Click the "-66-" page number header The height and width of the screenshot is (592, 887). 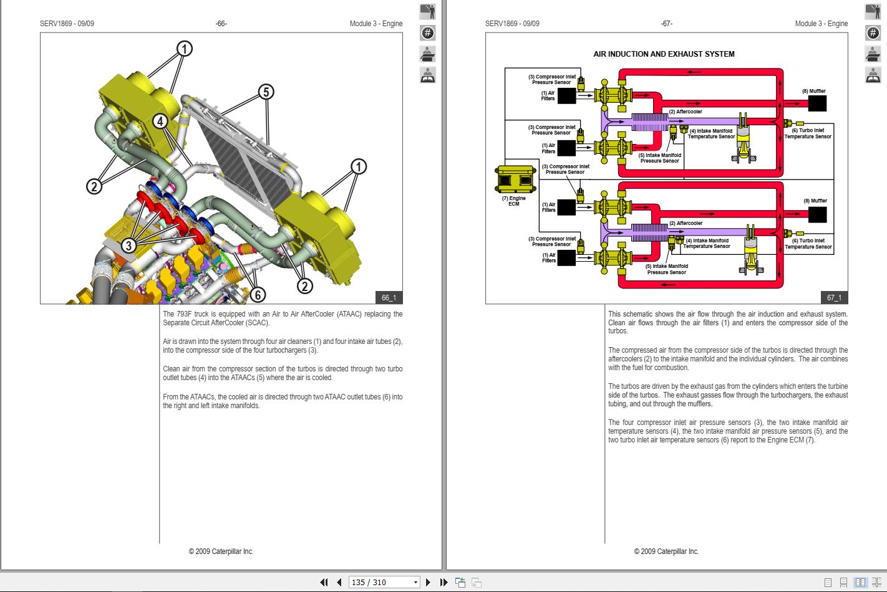click(221, 24)
